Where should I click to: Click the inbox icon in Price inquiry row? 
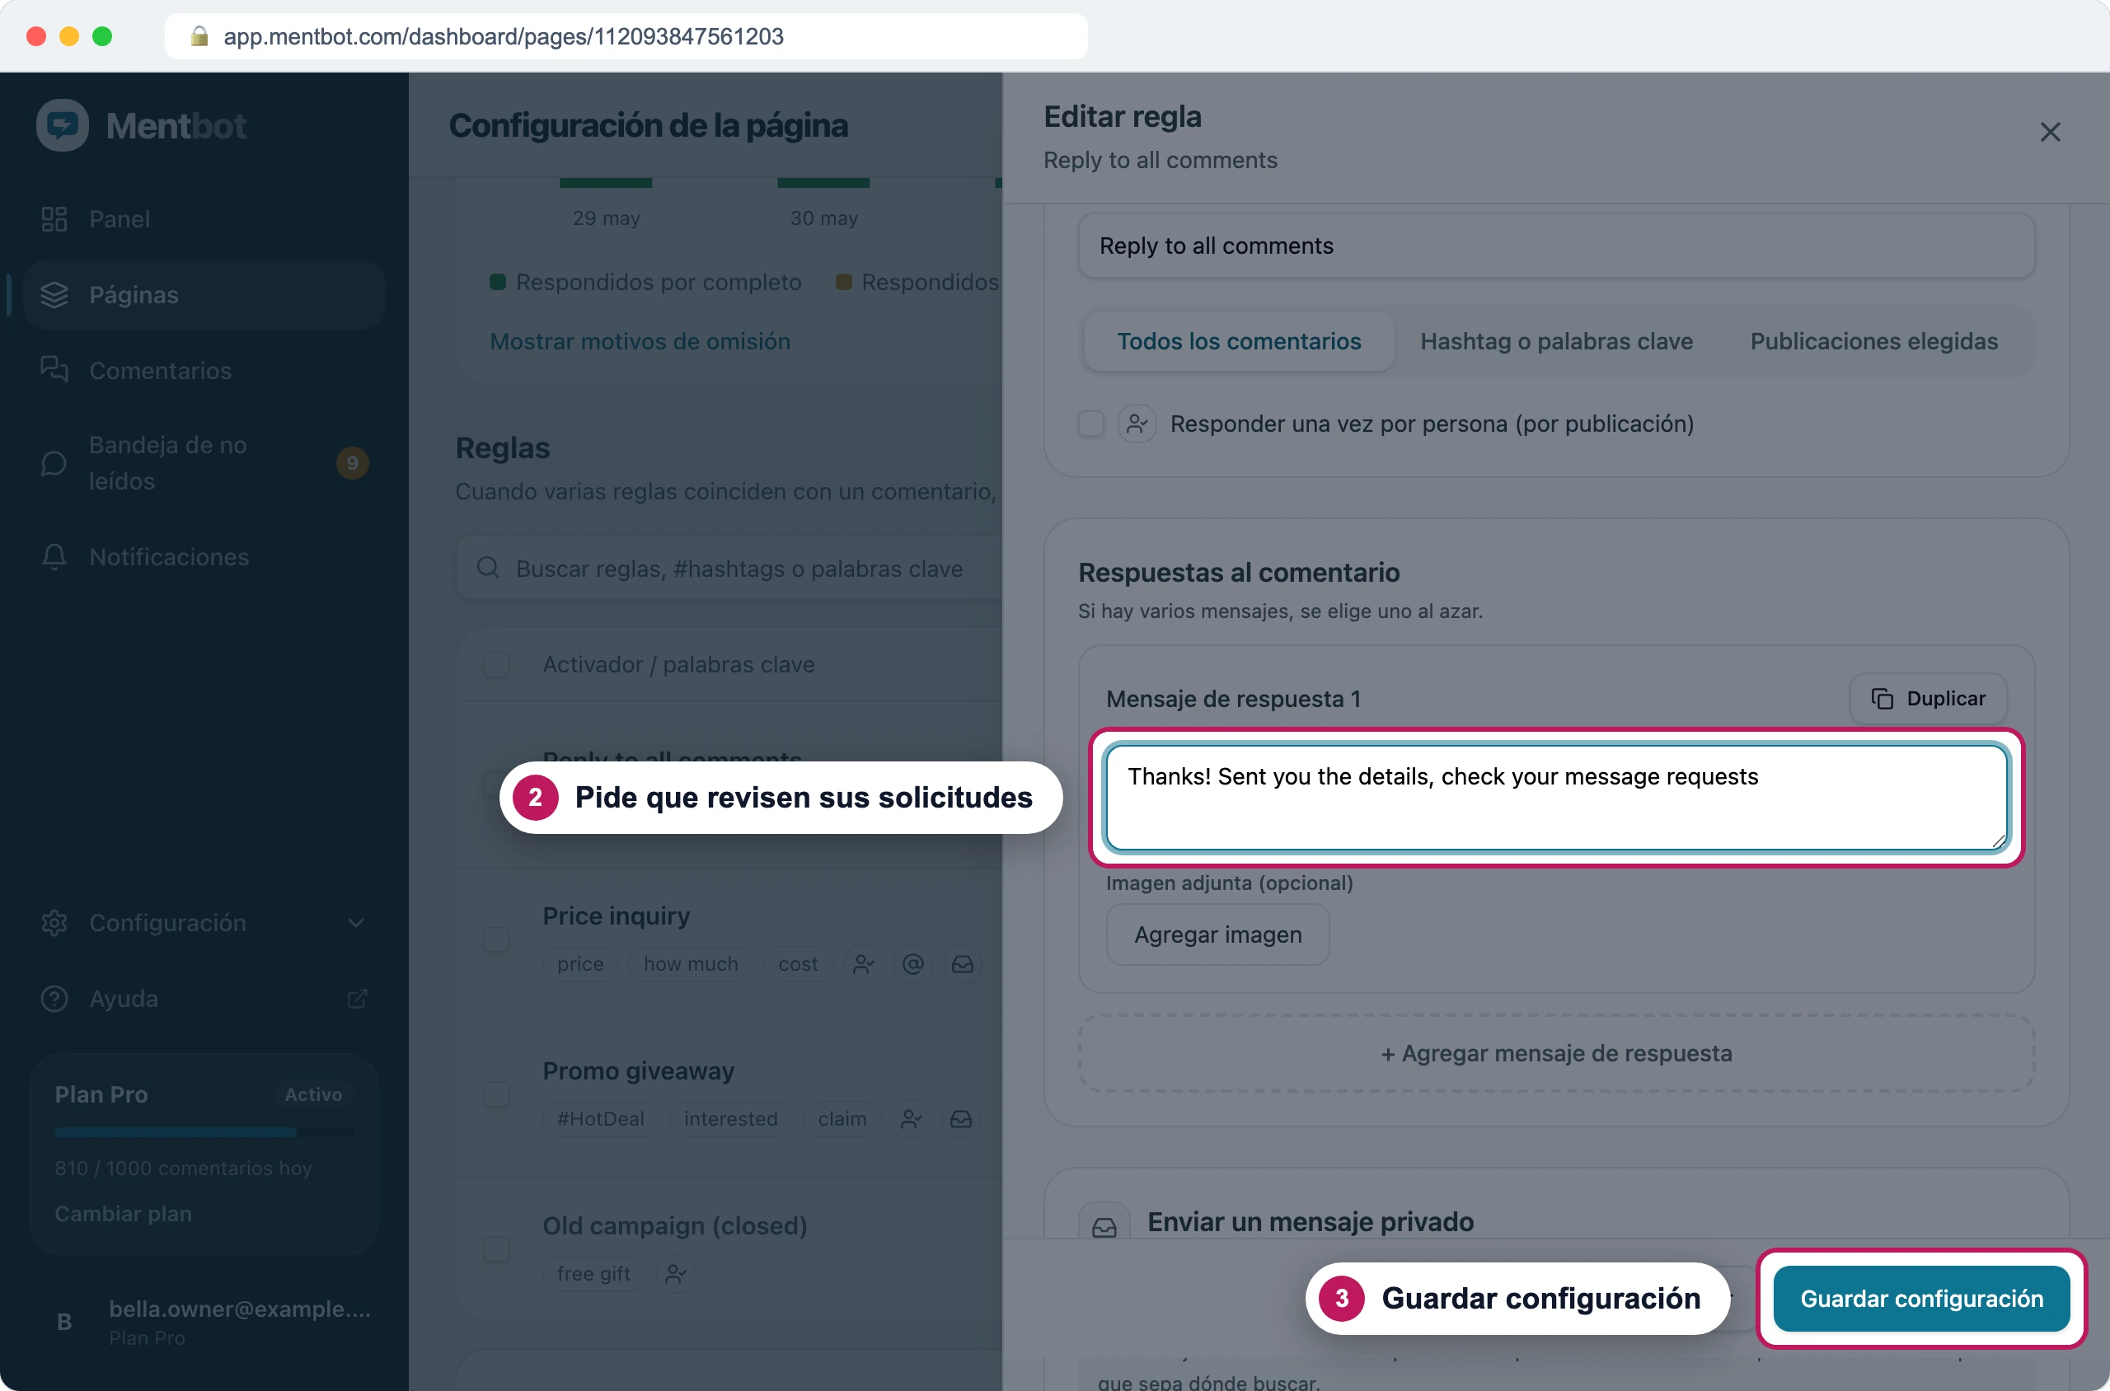(x=963, y=964)
